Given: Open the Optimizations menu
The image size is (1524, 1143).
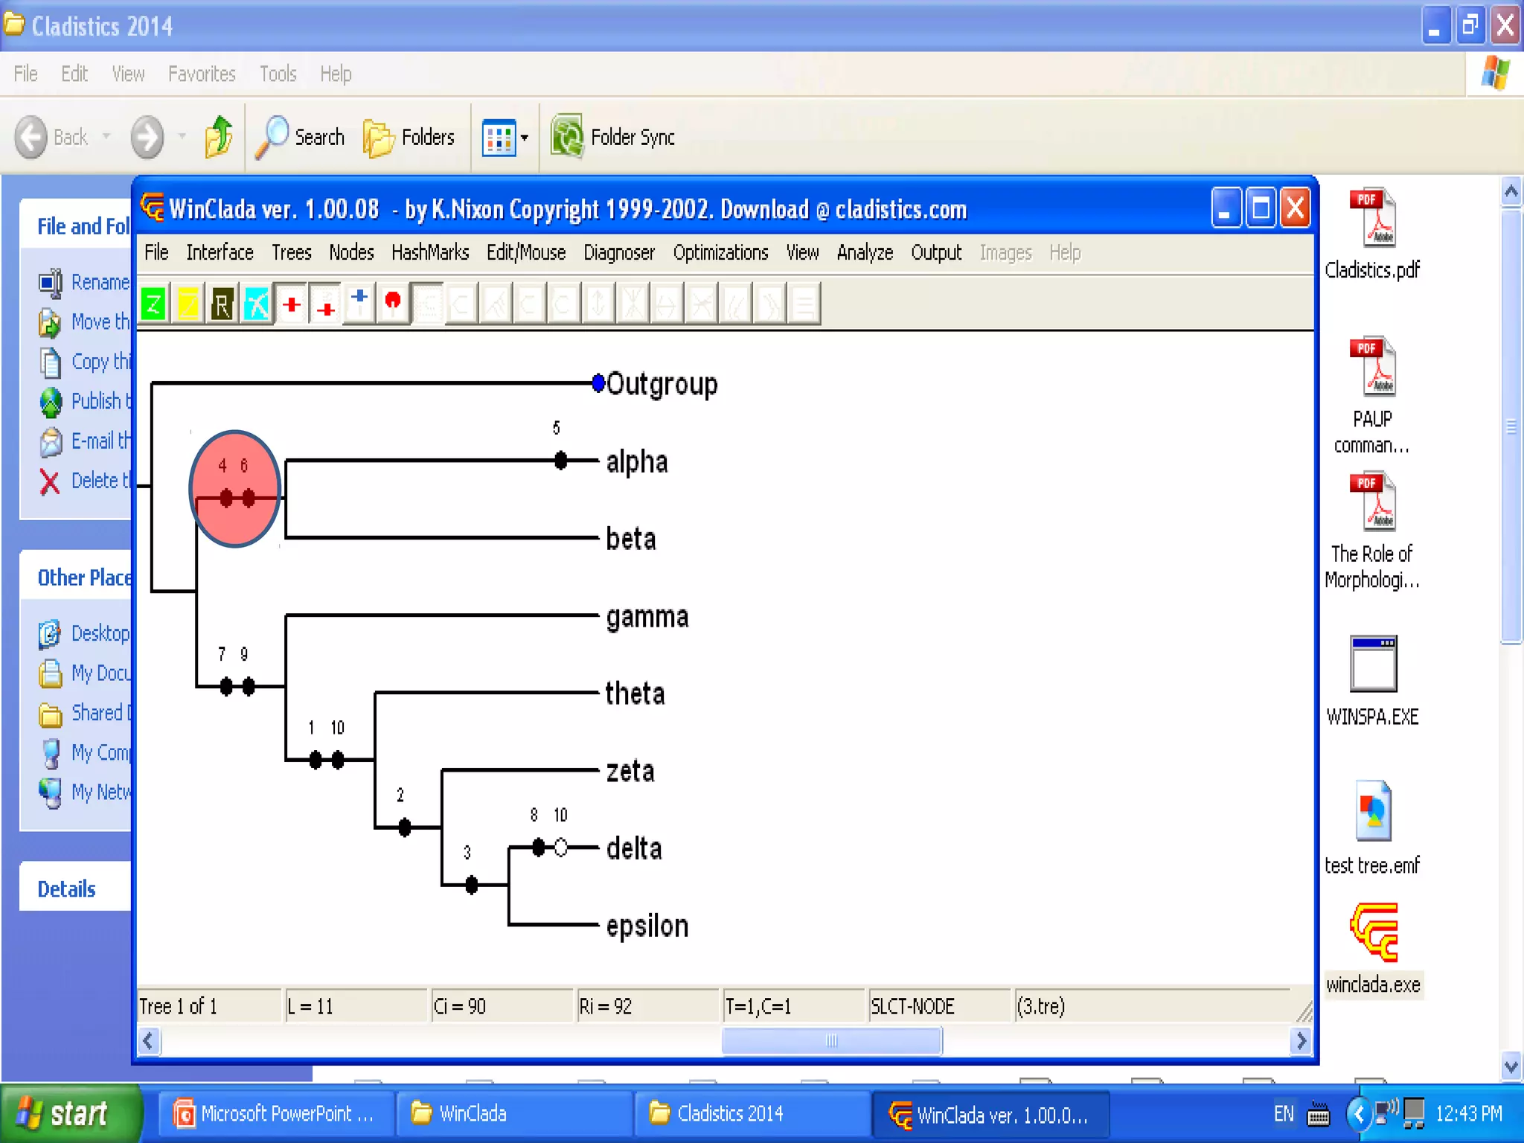Looking at the screenshot, I should click(720, 253).
